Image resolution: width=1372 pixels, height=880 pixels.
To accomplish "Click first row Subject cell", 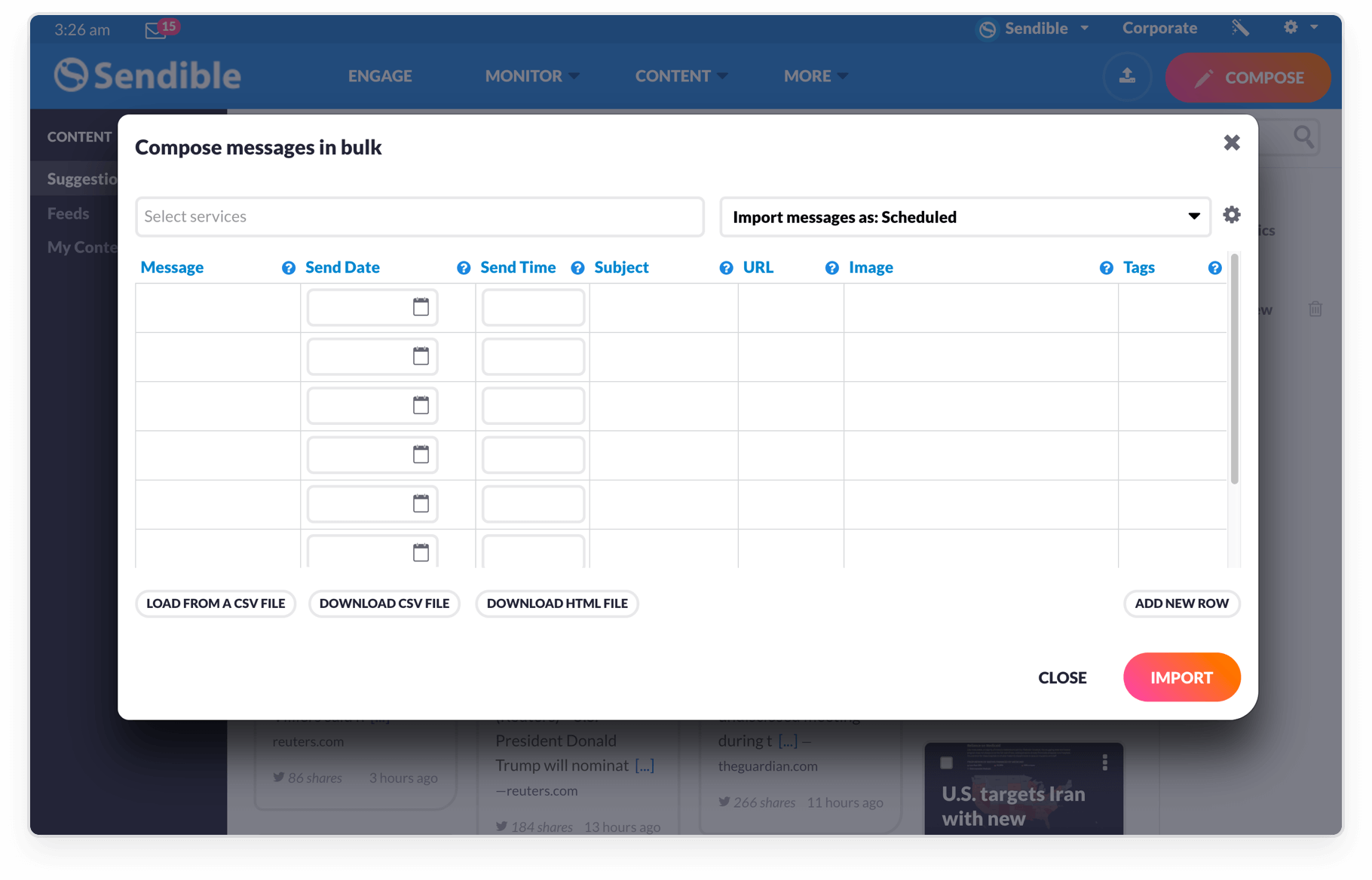I will 663,308.
